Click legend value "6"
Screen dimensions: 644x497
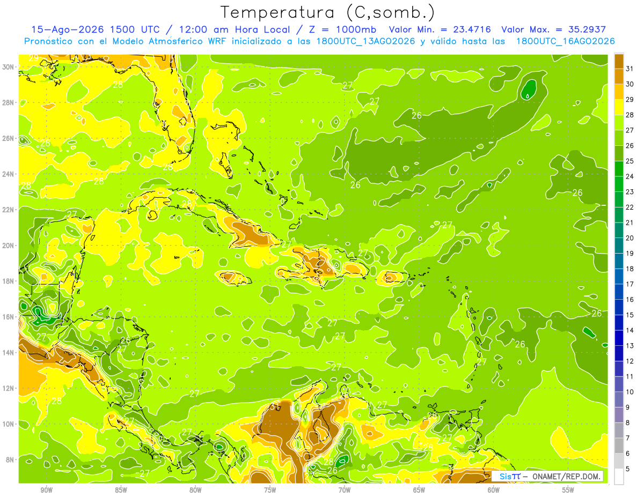coord(628,454)
